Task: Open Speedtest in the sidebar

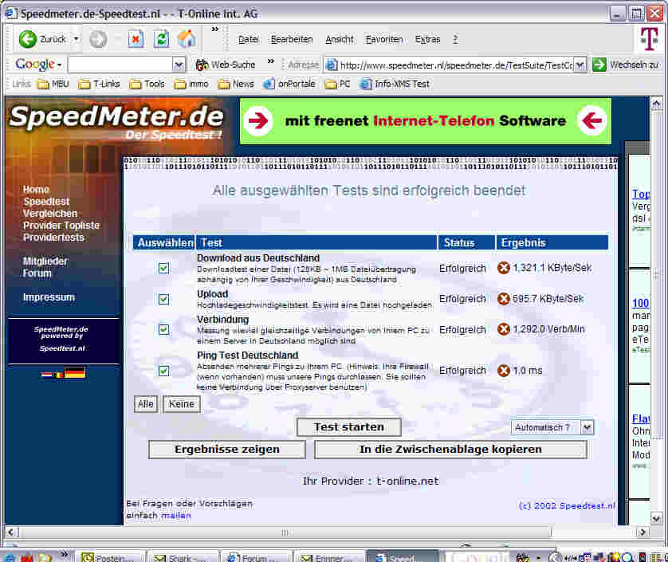Action: click(x=46, y=202)
